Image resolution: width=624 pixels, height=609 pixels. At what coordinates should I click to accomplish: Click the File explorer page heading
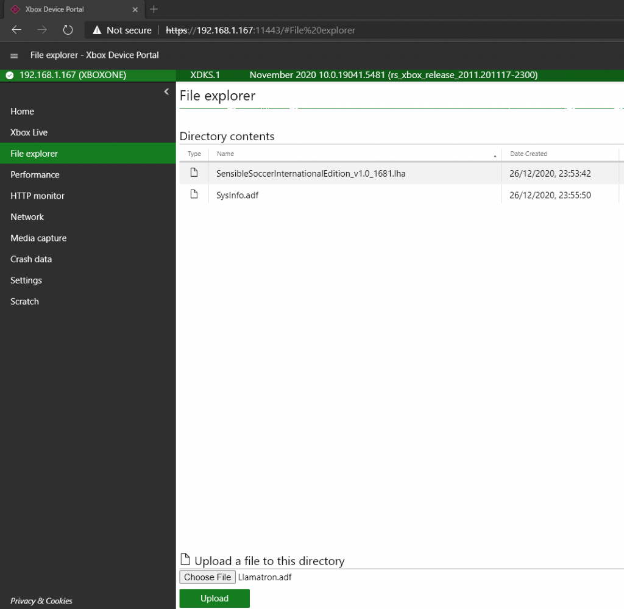click(x=218, y=96)
